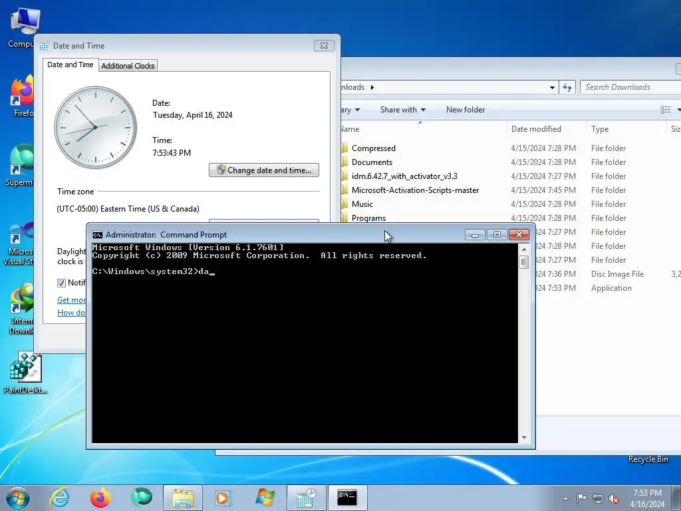Open the How do link in Date and Time

tap(72, 313)
